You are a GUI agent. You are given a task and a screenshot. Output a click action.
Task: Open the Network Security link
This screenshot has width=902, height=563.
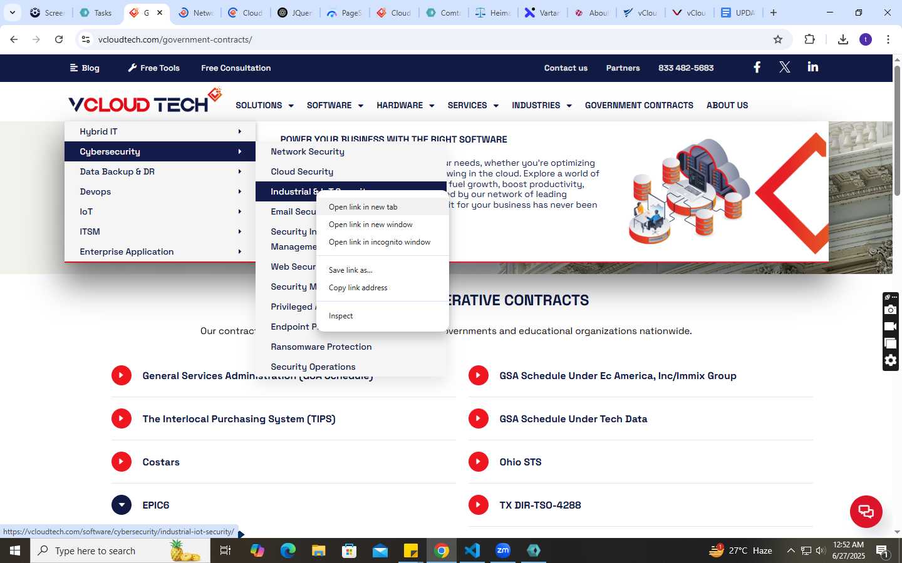point(308,151)
